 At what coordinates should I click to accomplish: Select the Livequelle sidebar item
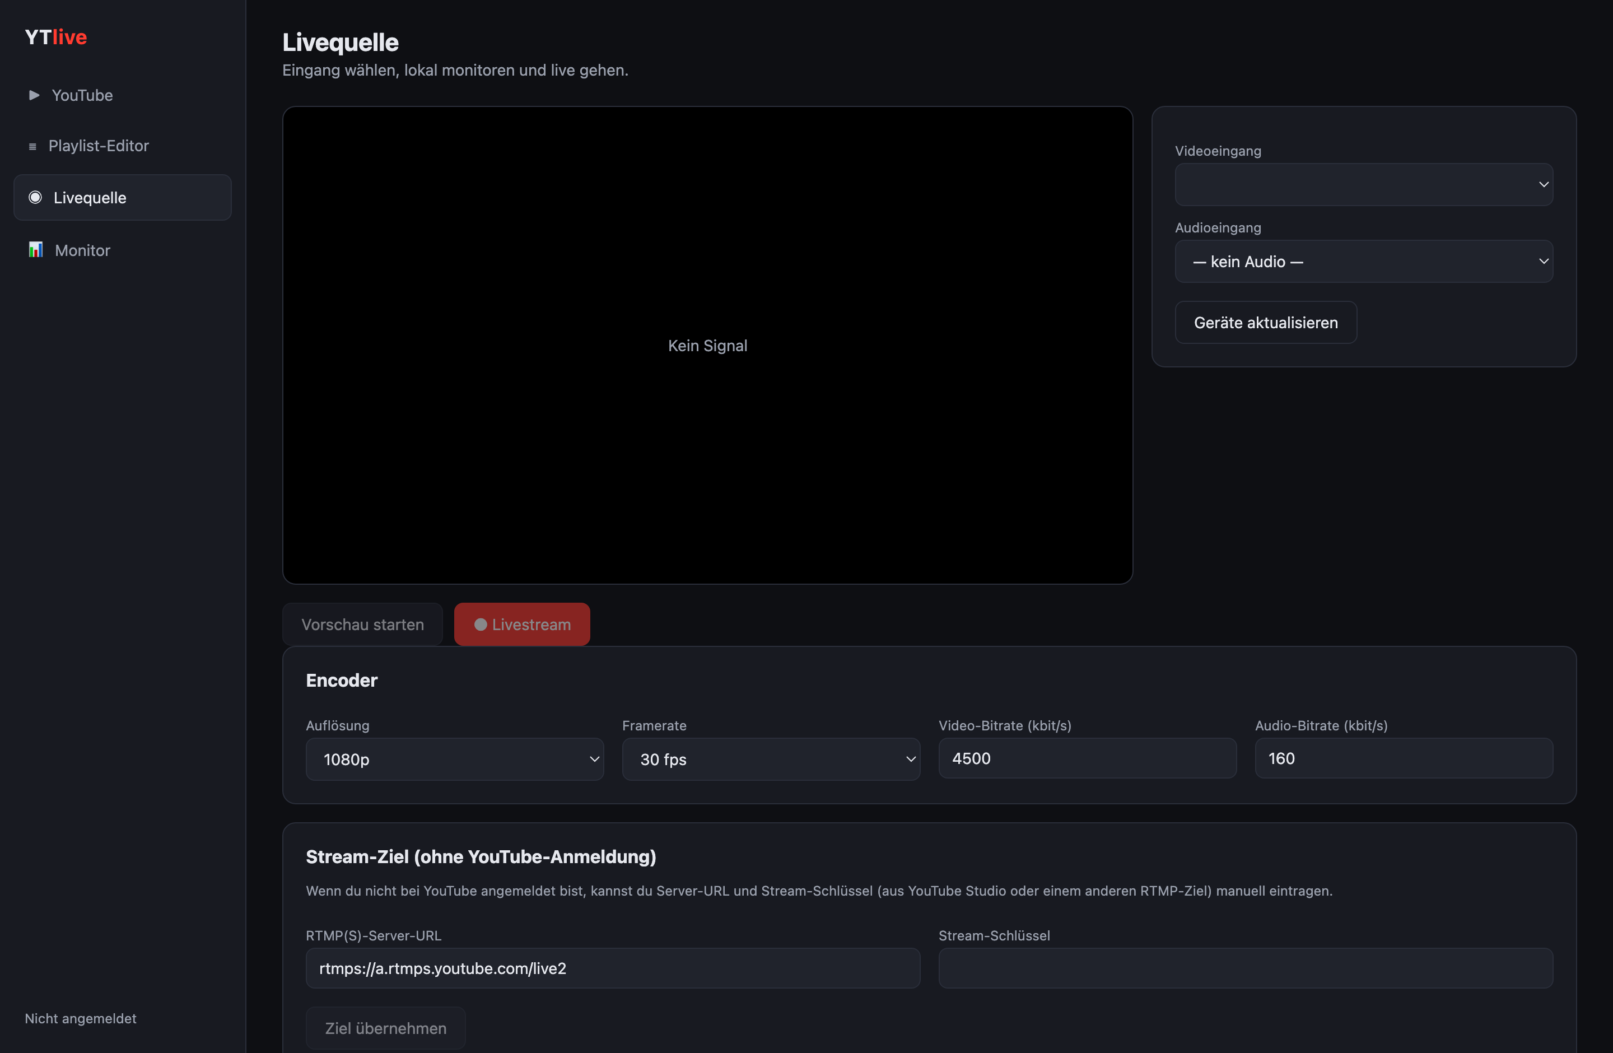click(123, 197)
